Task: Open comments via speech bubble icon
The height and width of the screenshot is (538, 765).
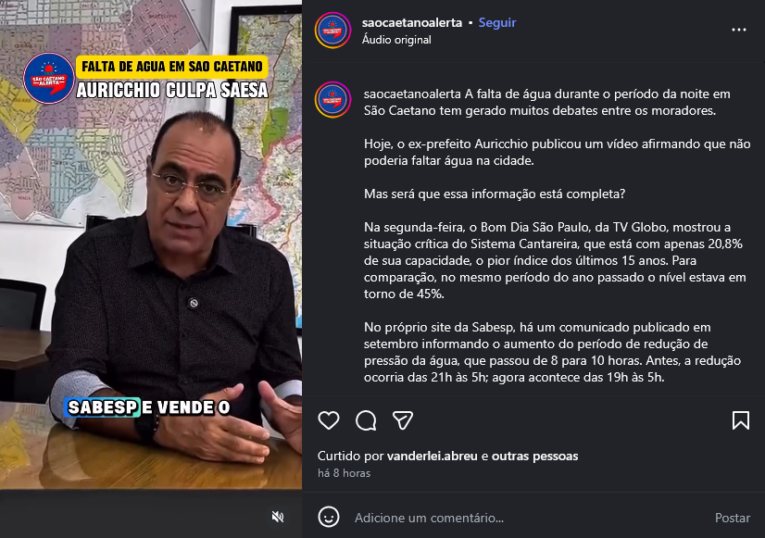Action: pyautogui.click(x=366, y=420)
